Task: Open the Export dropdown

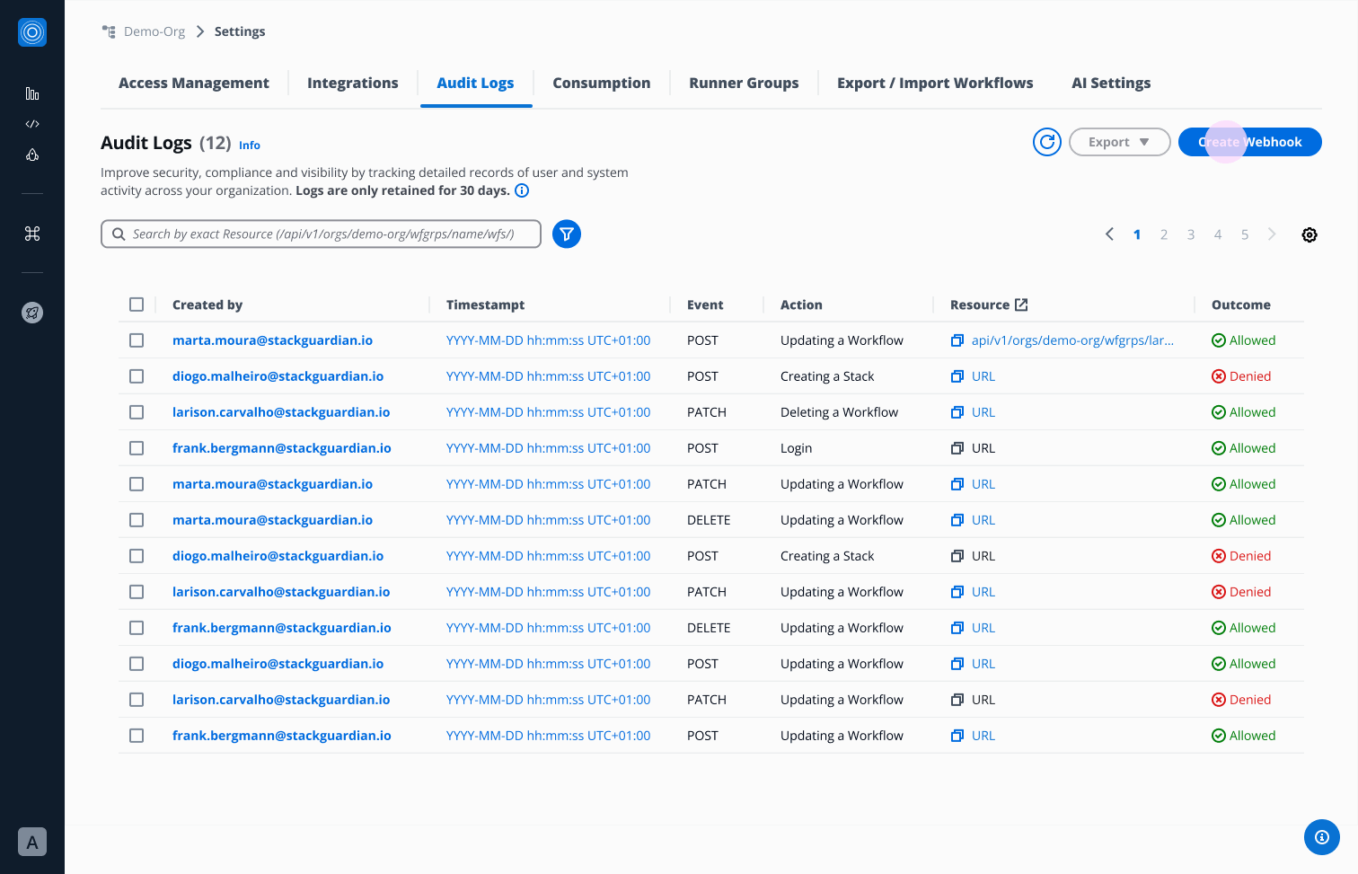Action: 1119,141
